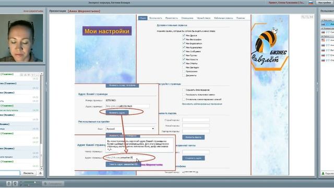Focus the chat message input field

click(9, 173)
